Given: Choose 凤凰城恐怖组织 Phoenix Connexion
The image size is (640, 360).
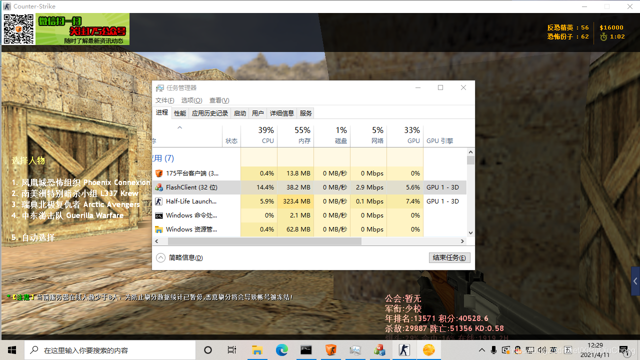Looking at the screenshot, I should click(81, 182).
